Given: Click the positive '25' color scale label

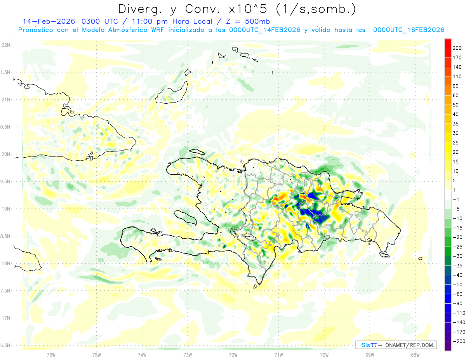Looking at the screenshot, I should pyautogui.click(x=456, y=143).
